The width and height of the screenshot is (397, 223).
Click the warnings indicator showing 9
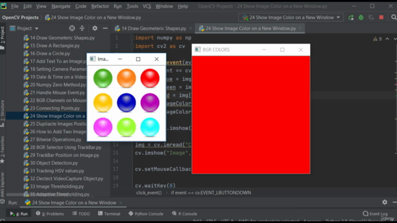[377, 39]
